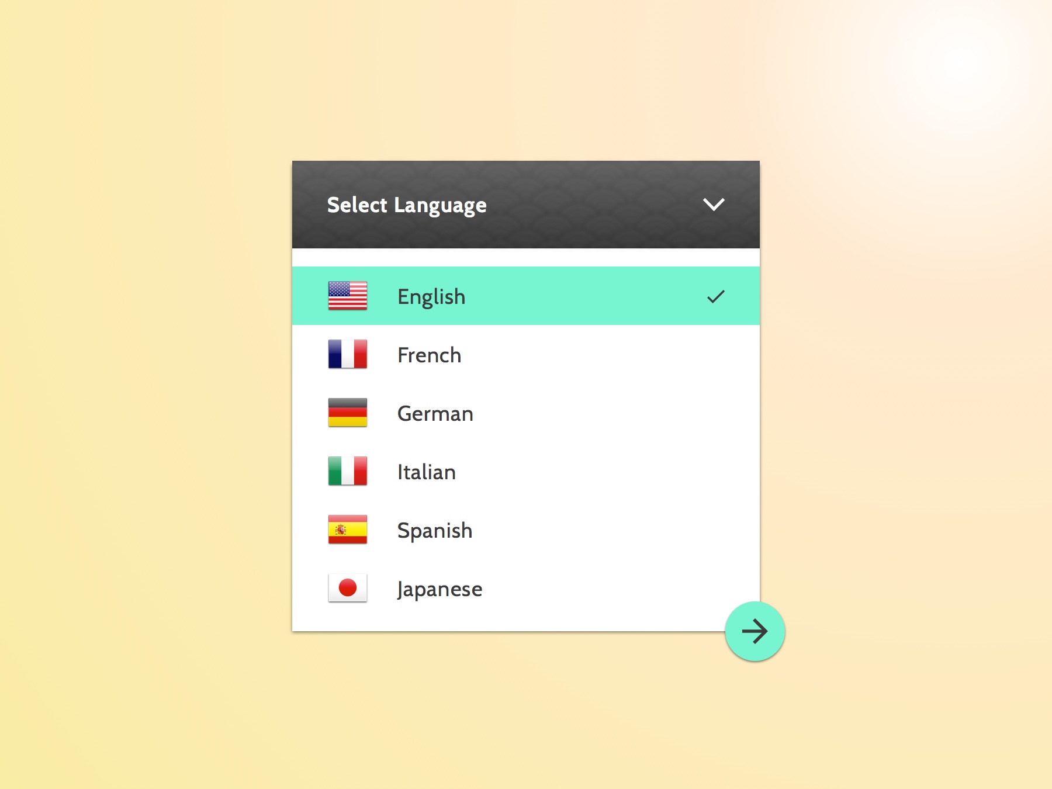Confirm selection with the green next button
The width and height of the screenshot is (1052, 789).
[755, 631]
